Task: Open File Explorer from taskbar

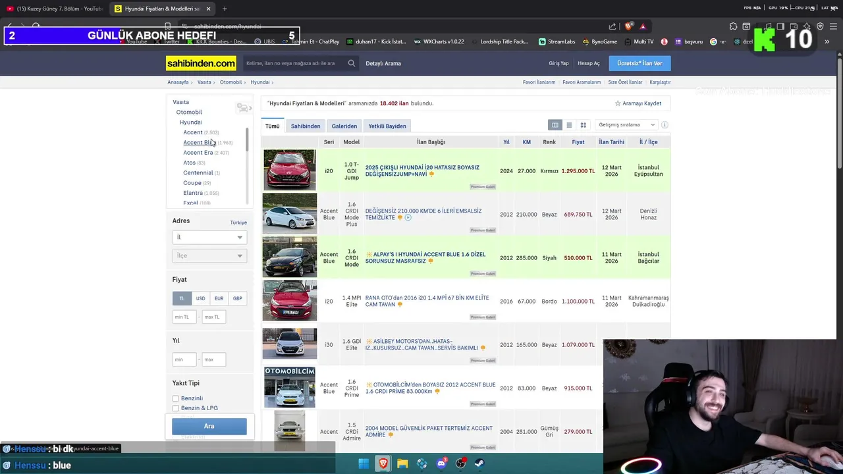Action: (402, 463)
